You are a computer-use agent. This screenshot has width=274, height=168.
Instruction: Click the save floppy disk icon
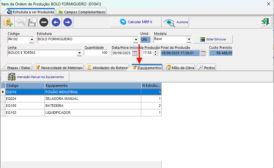pos(32,22)
